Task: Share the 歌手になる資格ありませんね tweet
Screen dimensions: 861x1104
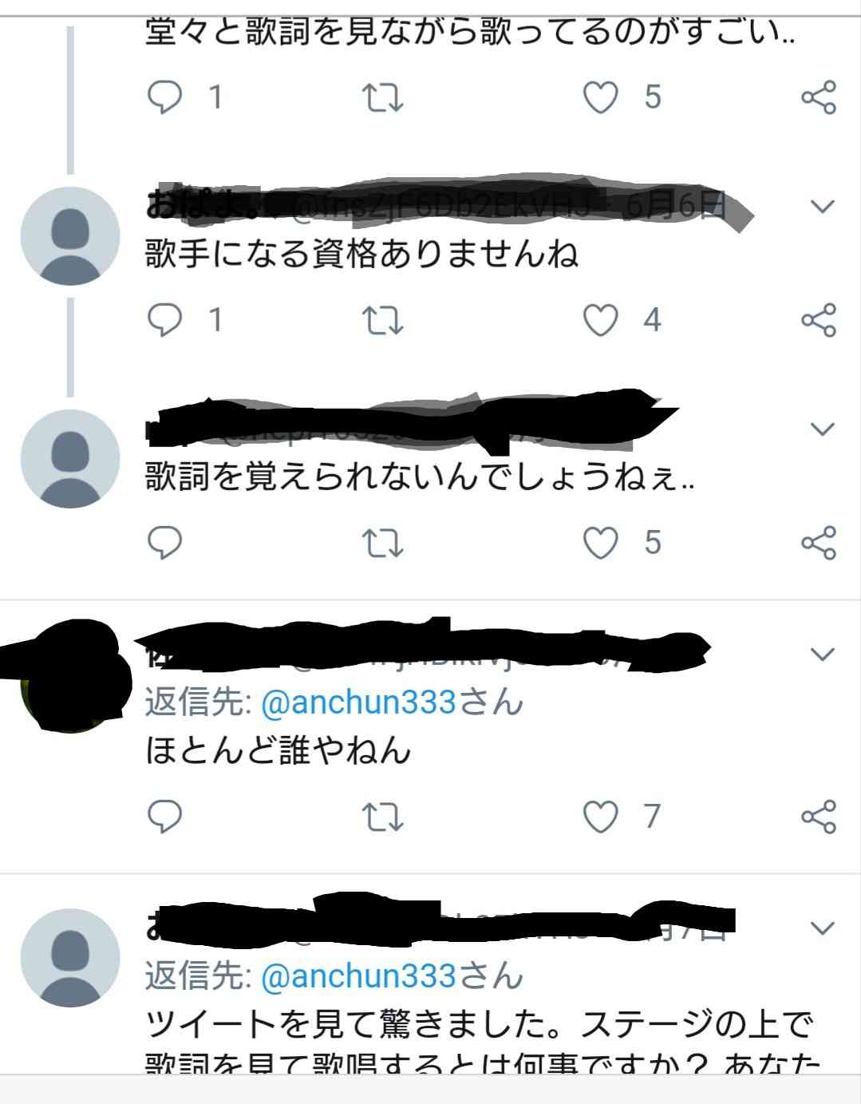Action: 818,320
